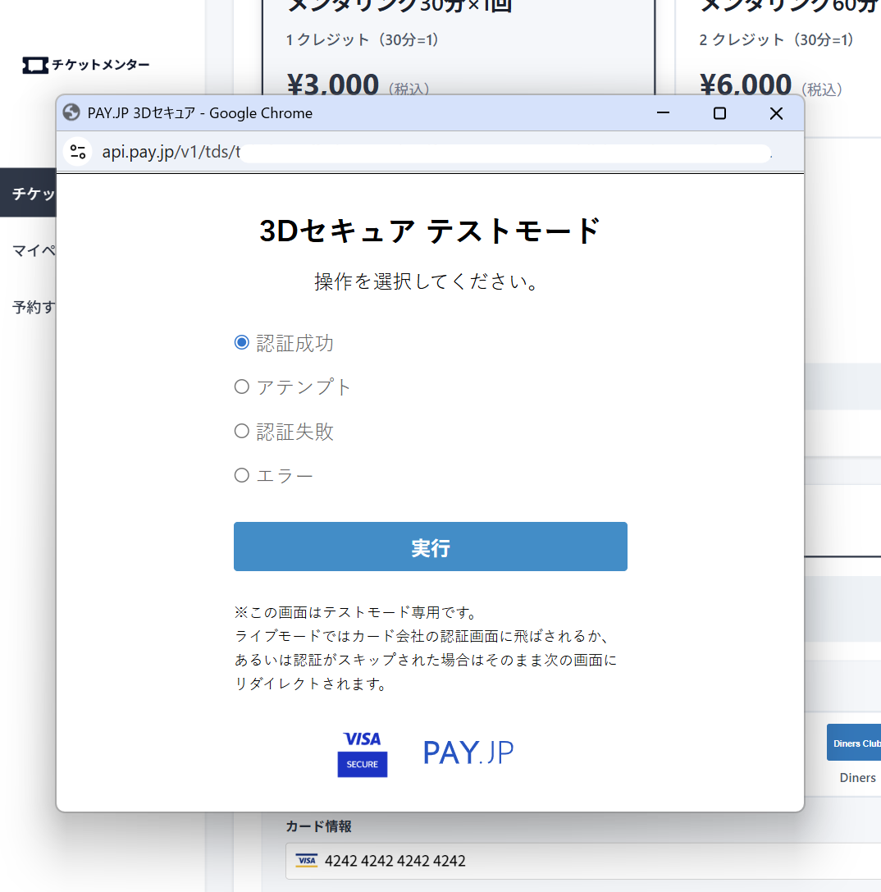Maximize the PAY.JP 3D Secure window

click(x=719, y=113)
